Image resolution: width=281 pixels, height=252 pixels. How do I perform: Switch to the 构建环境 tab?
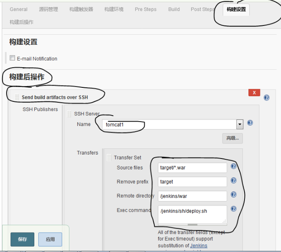[x=114, y=9]
